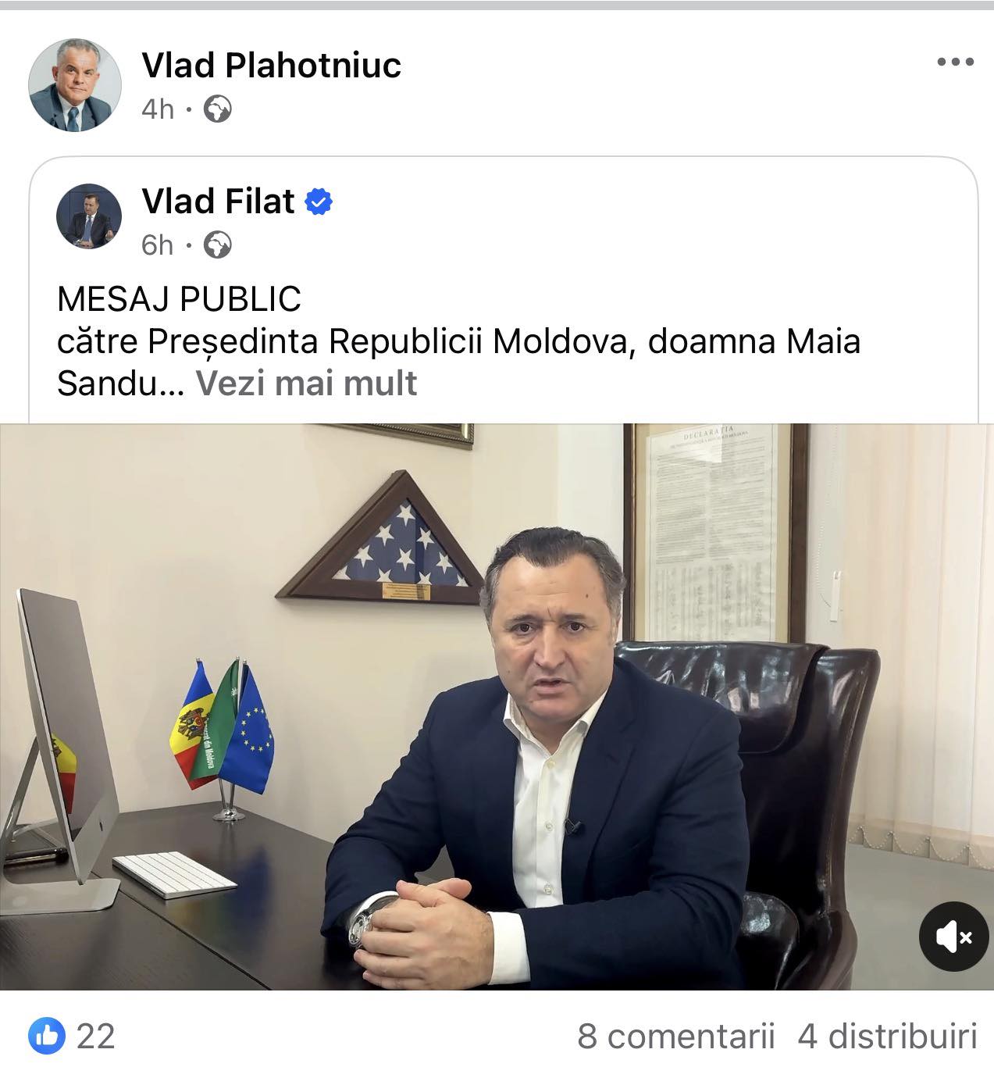Image resolution: width=994 pixels, height=1085 pixels.
Task: Click the globe privacy icon next to 6h
Action: click(217, 246)
